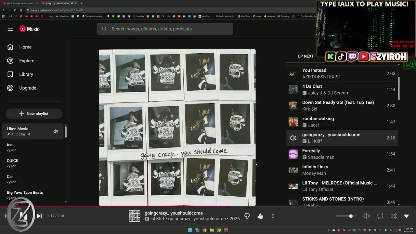Click the address bar URL
Image resolution: width=416 pixels, height=234 pixels.
tap(57, 10)
